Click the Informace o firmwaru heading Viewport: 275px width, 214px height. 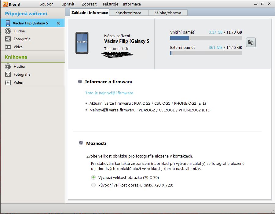pyautogui.click(x=109, y=82)
